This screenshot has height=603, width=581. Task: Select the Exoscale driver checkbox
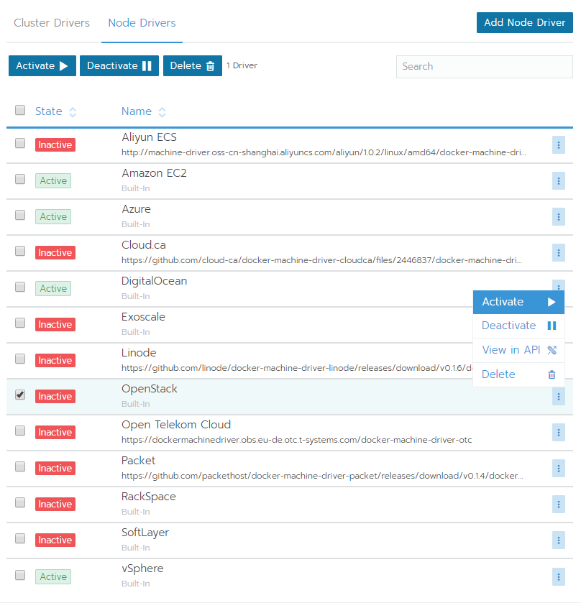[x=20, y=323]
